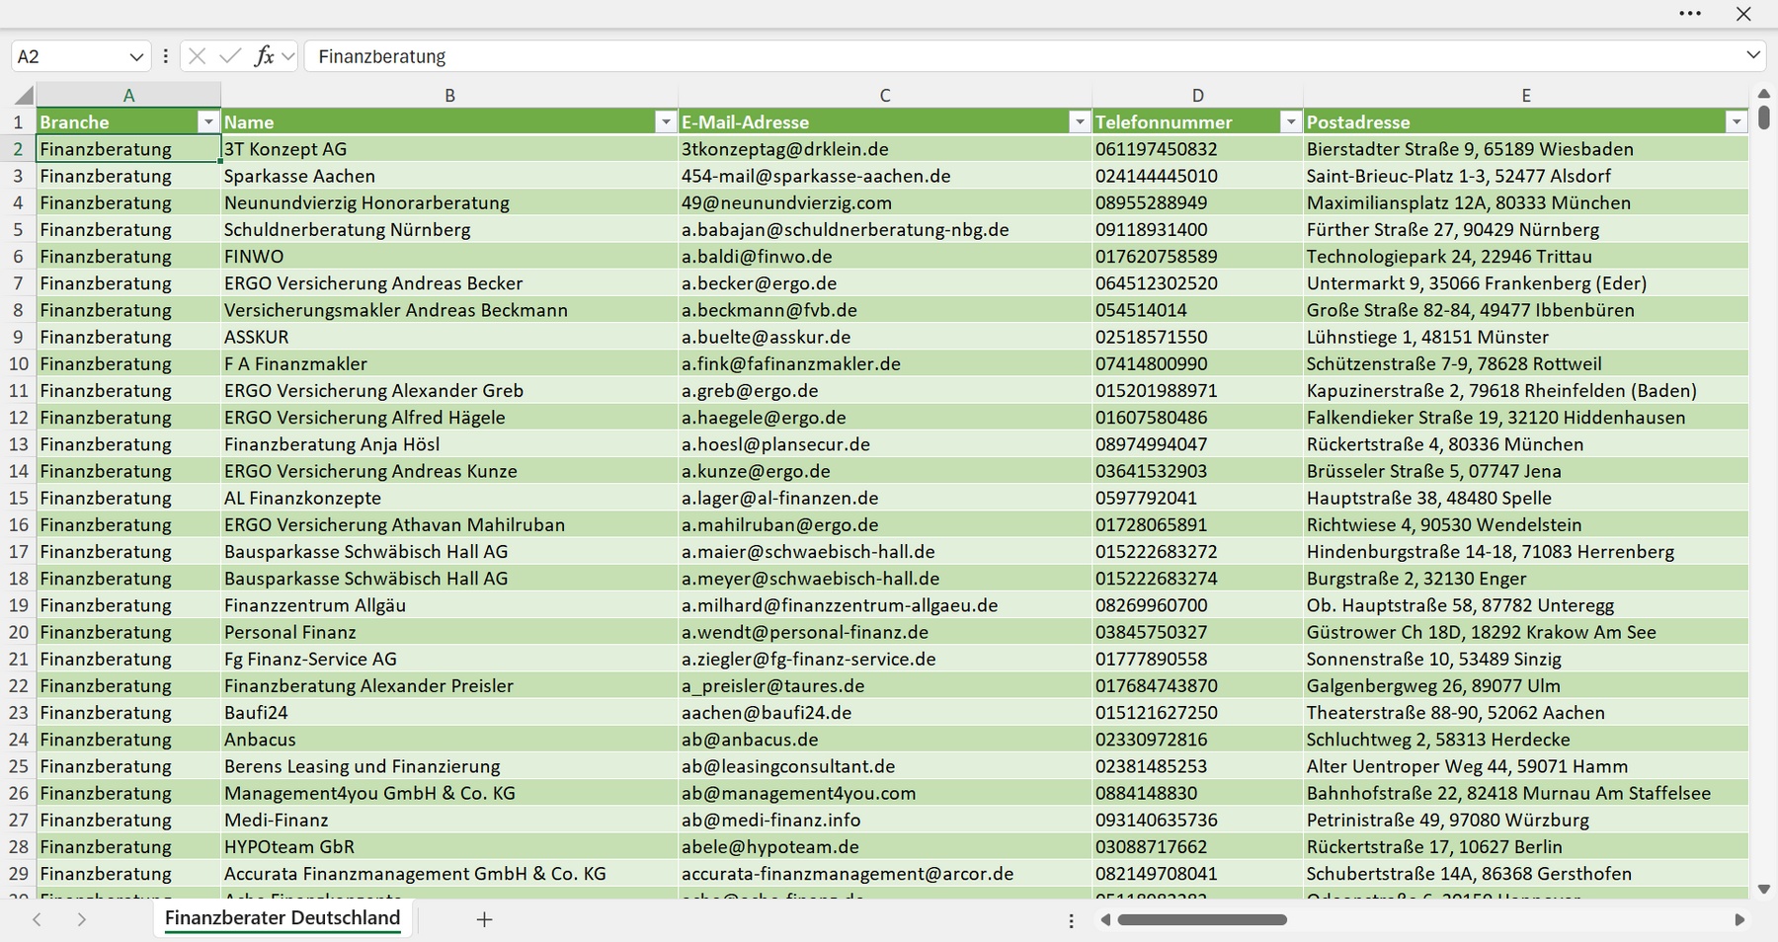Expand the formula bar chevron

click(x=1753, y=55)
